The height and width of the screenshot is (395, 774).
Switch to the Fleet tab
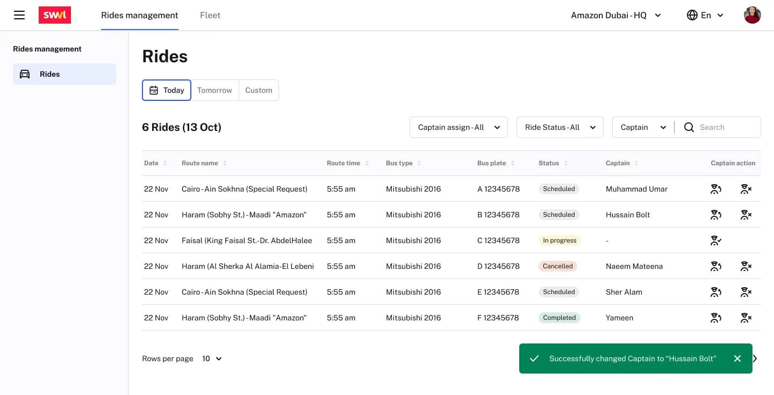tap(210, 15)
